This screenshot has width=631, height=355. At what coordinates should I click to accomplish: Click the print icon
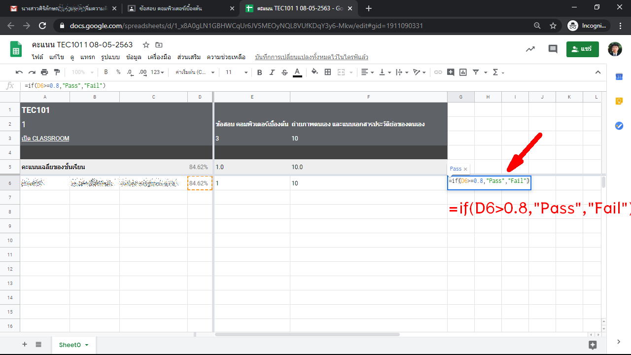tap(44, 72)
